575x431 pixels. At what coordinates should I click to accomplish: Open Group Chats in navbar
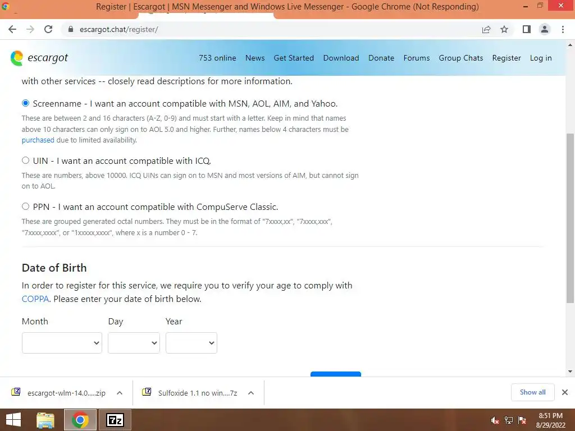pos(461,58)
